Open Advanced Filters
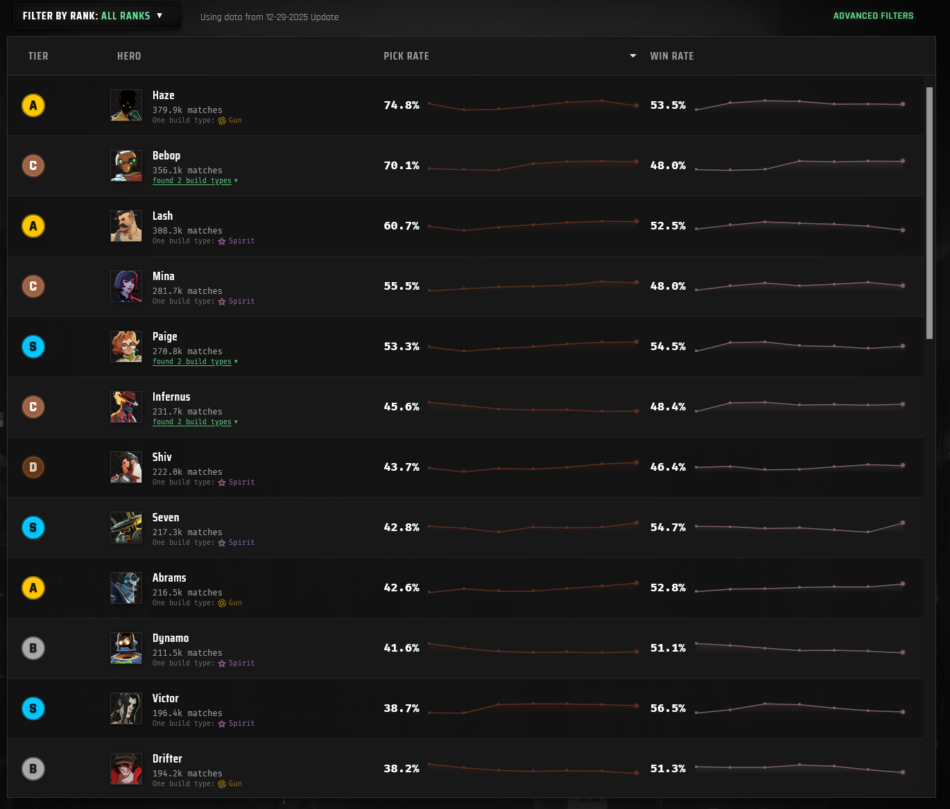This screenshot has height=809, width=950. click(873, 16)
